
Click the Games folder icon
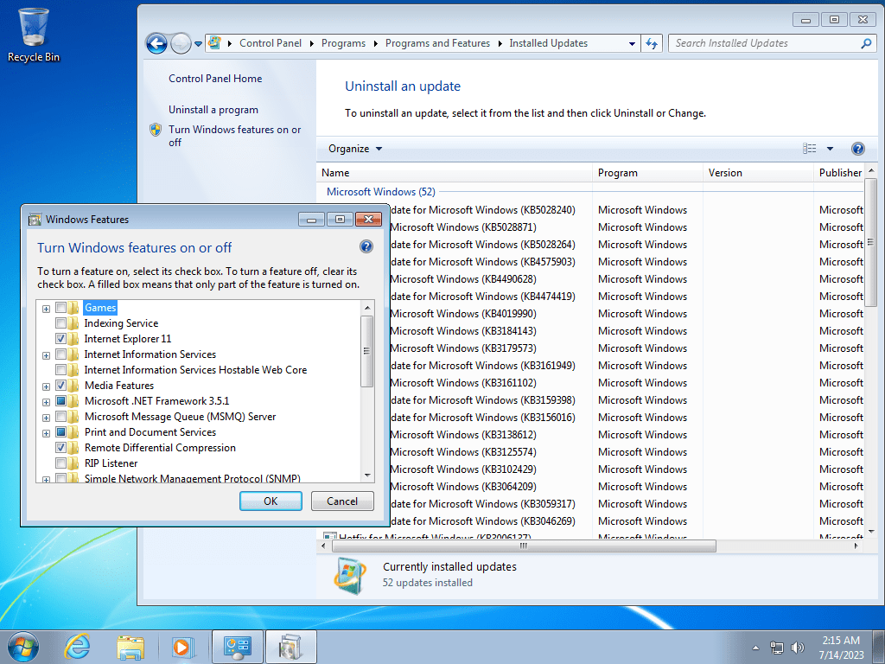pos(73,308)
